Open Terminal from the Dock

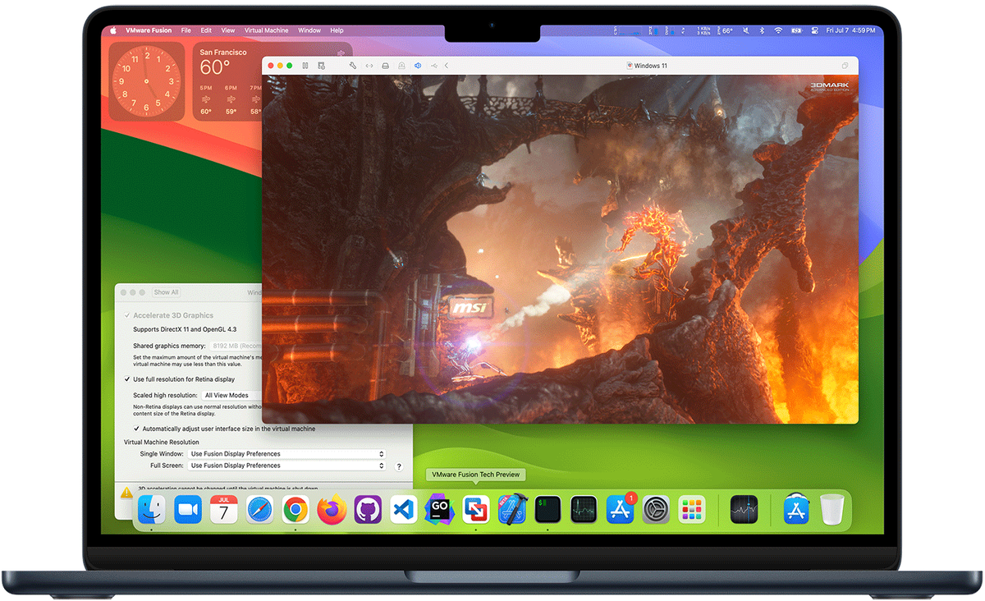(x=547, y=510)
